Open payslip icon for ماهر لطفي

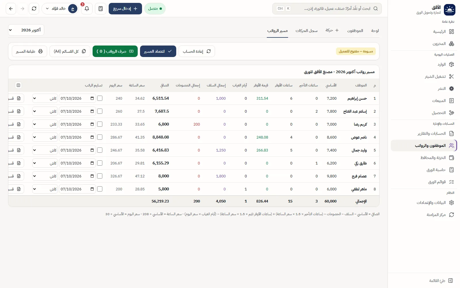point(19,189)
